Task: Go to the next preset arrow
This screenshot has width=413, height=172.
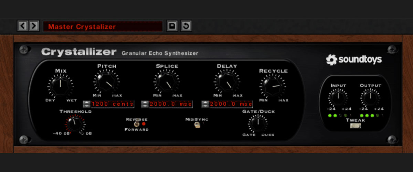Action: [x=33, y=26]
